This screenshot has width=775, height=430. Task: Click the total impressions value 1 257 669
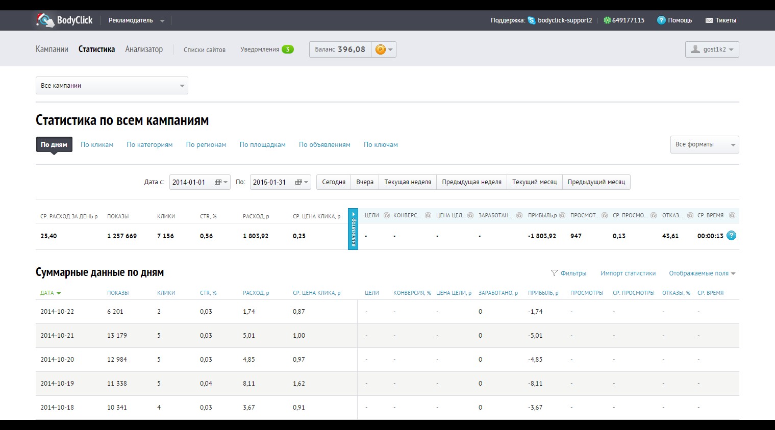click(x=122, y=236)
